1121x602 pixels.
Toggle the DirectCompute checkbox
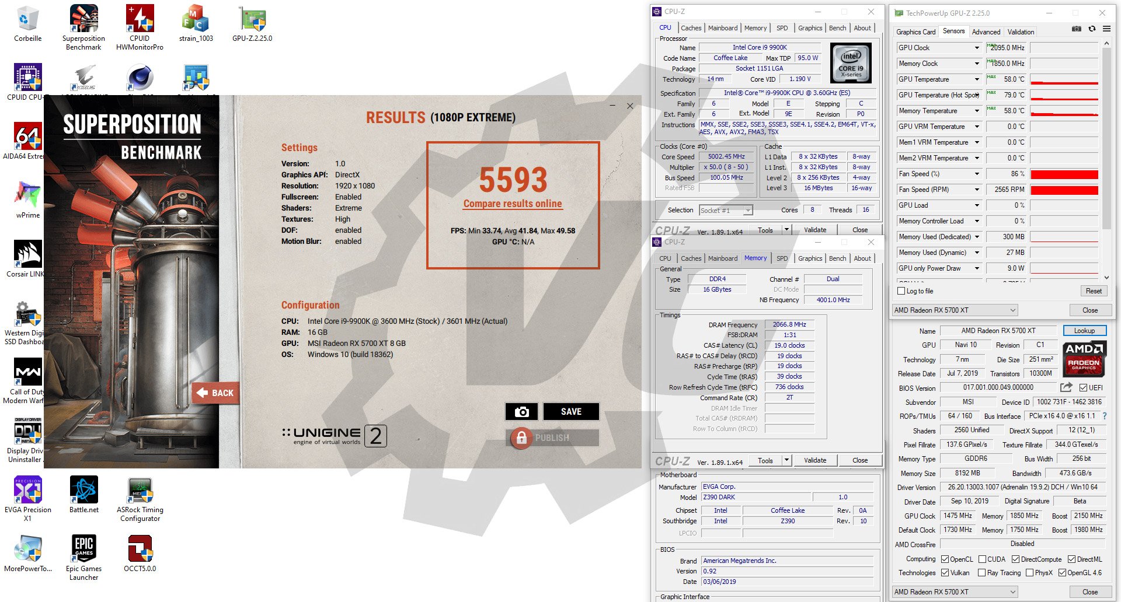(1015, 559)
